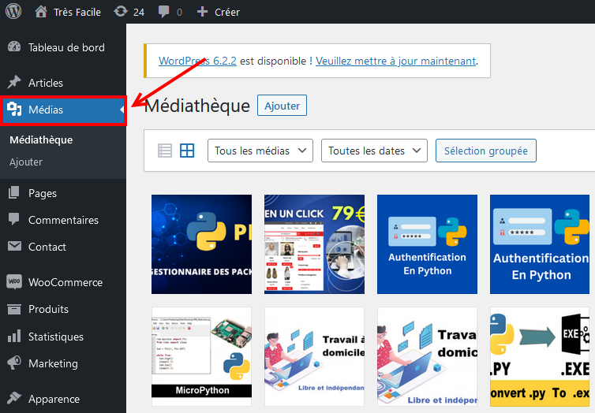Select the .PY to .EXE thumbnail

coord(540,356)
